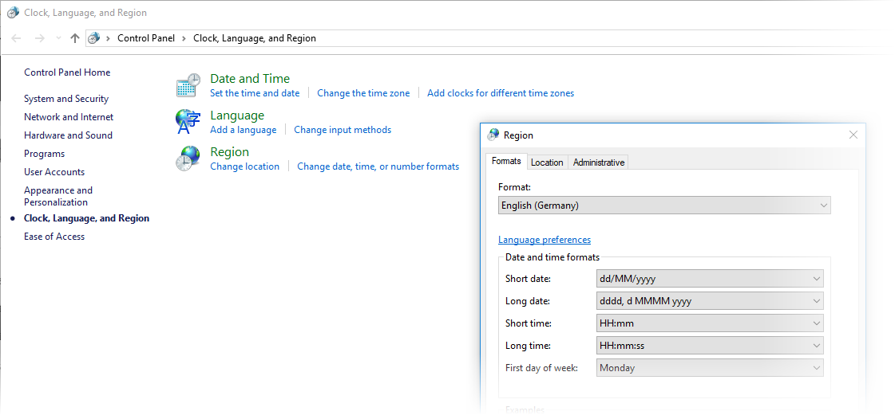Open Hardware and Sound category
This screenshot has height=415, width=895.
[x=68, y=135]
